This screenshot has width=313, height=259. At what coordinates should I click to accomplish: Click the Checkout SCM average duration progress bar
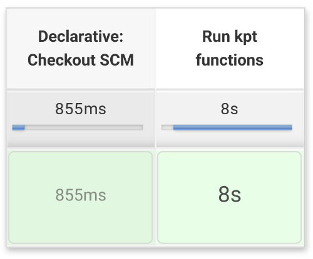click(78, 127)
